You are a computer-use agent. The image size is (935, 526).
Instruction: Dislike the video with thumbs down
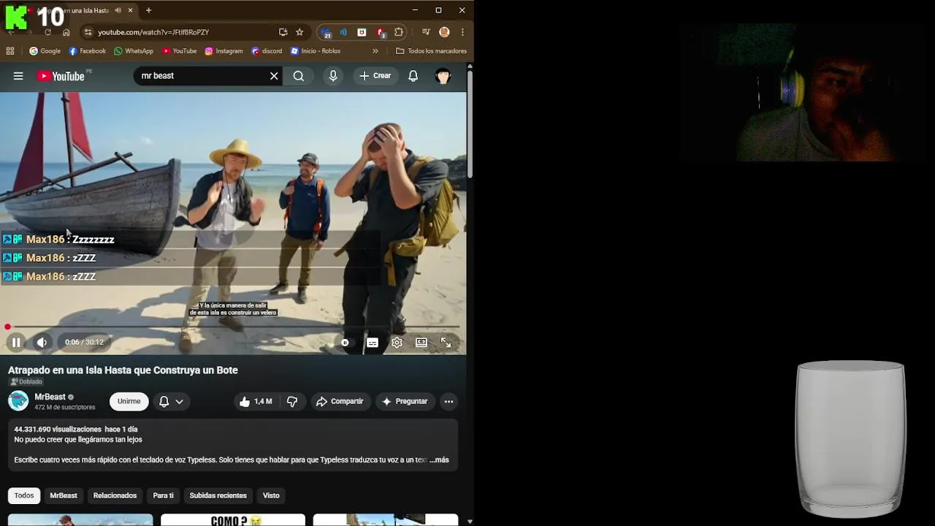pos(292,401)
